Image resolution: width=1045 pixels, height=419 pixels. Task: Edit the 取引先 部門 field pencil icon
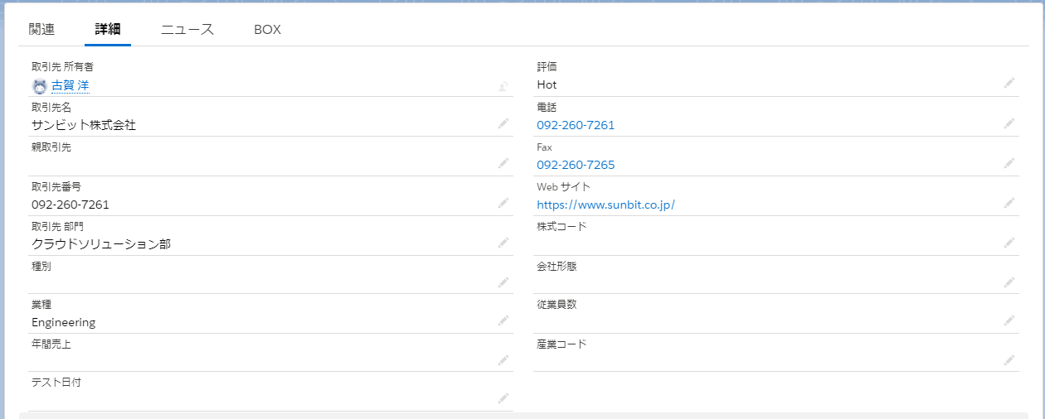click(x=503, y=243)
